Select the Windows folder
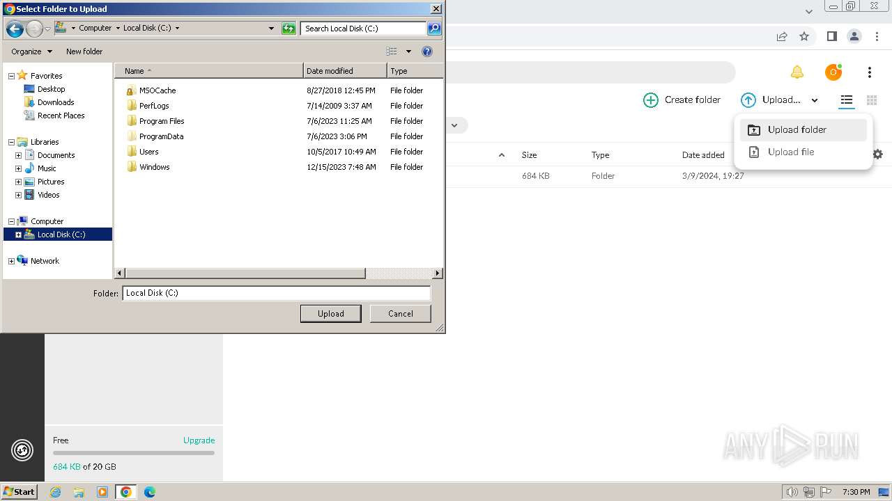 coord(154,167)
